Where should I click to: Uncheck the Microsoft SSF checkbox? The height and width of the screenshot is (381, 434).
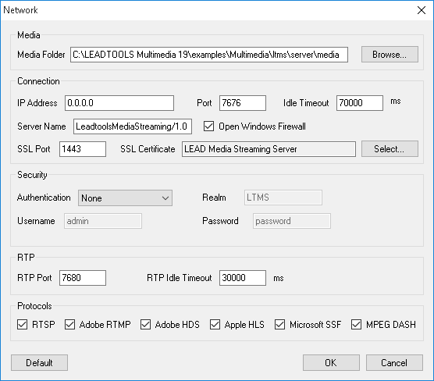[x=279, y=324]
